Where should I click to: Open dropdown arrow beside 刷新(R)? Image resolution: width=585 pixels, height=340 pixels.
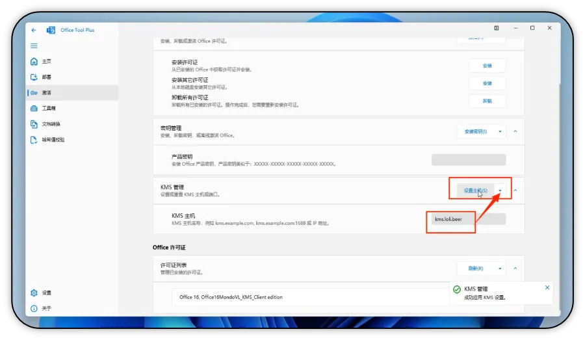pyautogui.click(x=500, y=268)
